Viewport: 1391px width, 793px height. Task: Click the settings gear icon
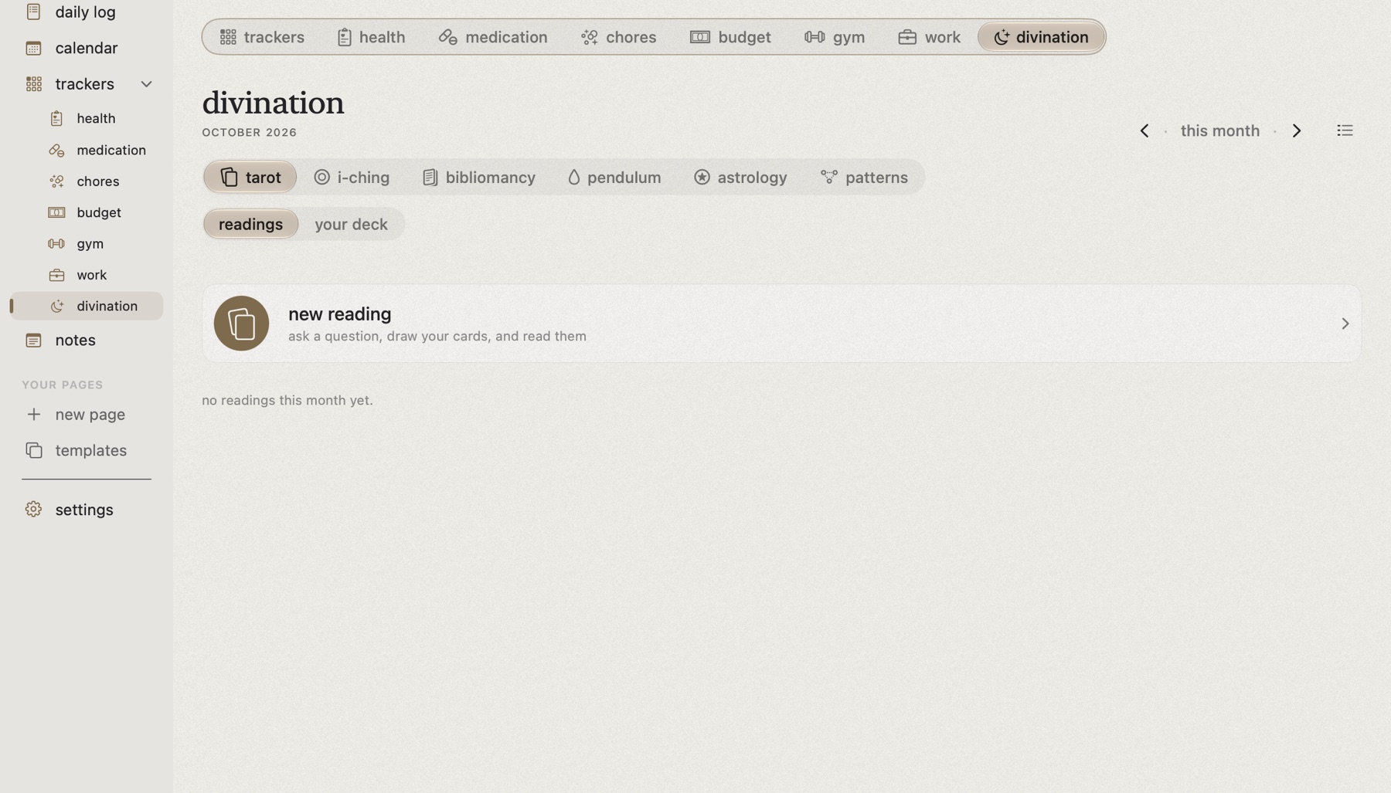(x=33, y=510)
